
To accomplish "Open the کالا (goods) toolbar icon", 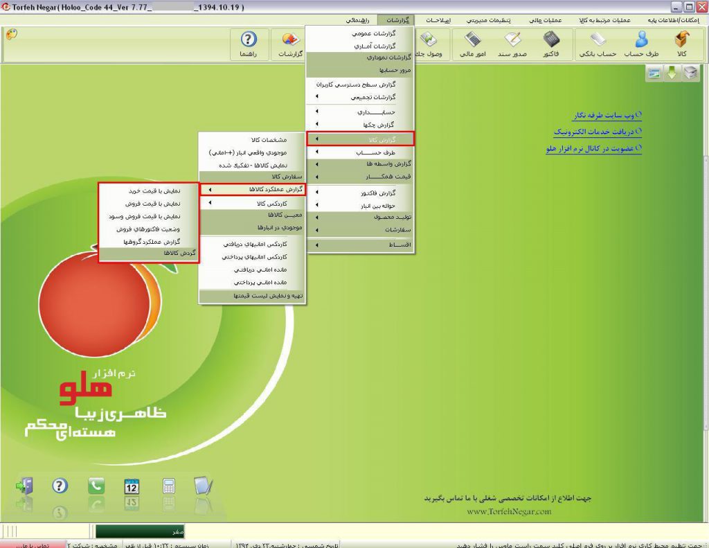I will 681,44.
